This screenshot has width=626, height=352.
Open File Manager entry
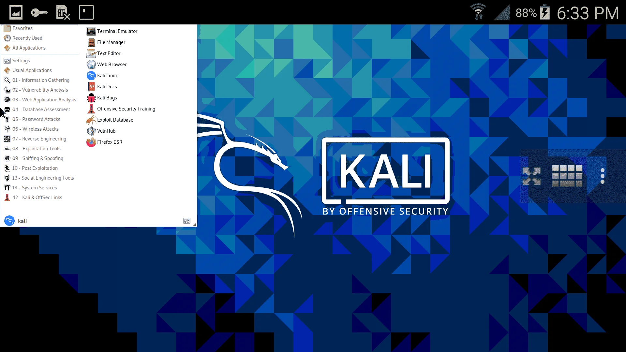pos(106,42)
